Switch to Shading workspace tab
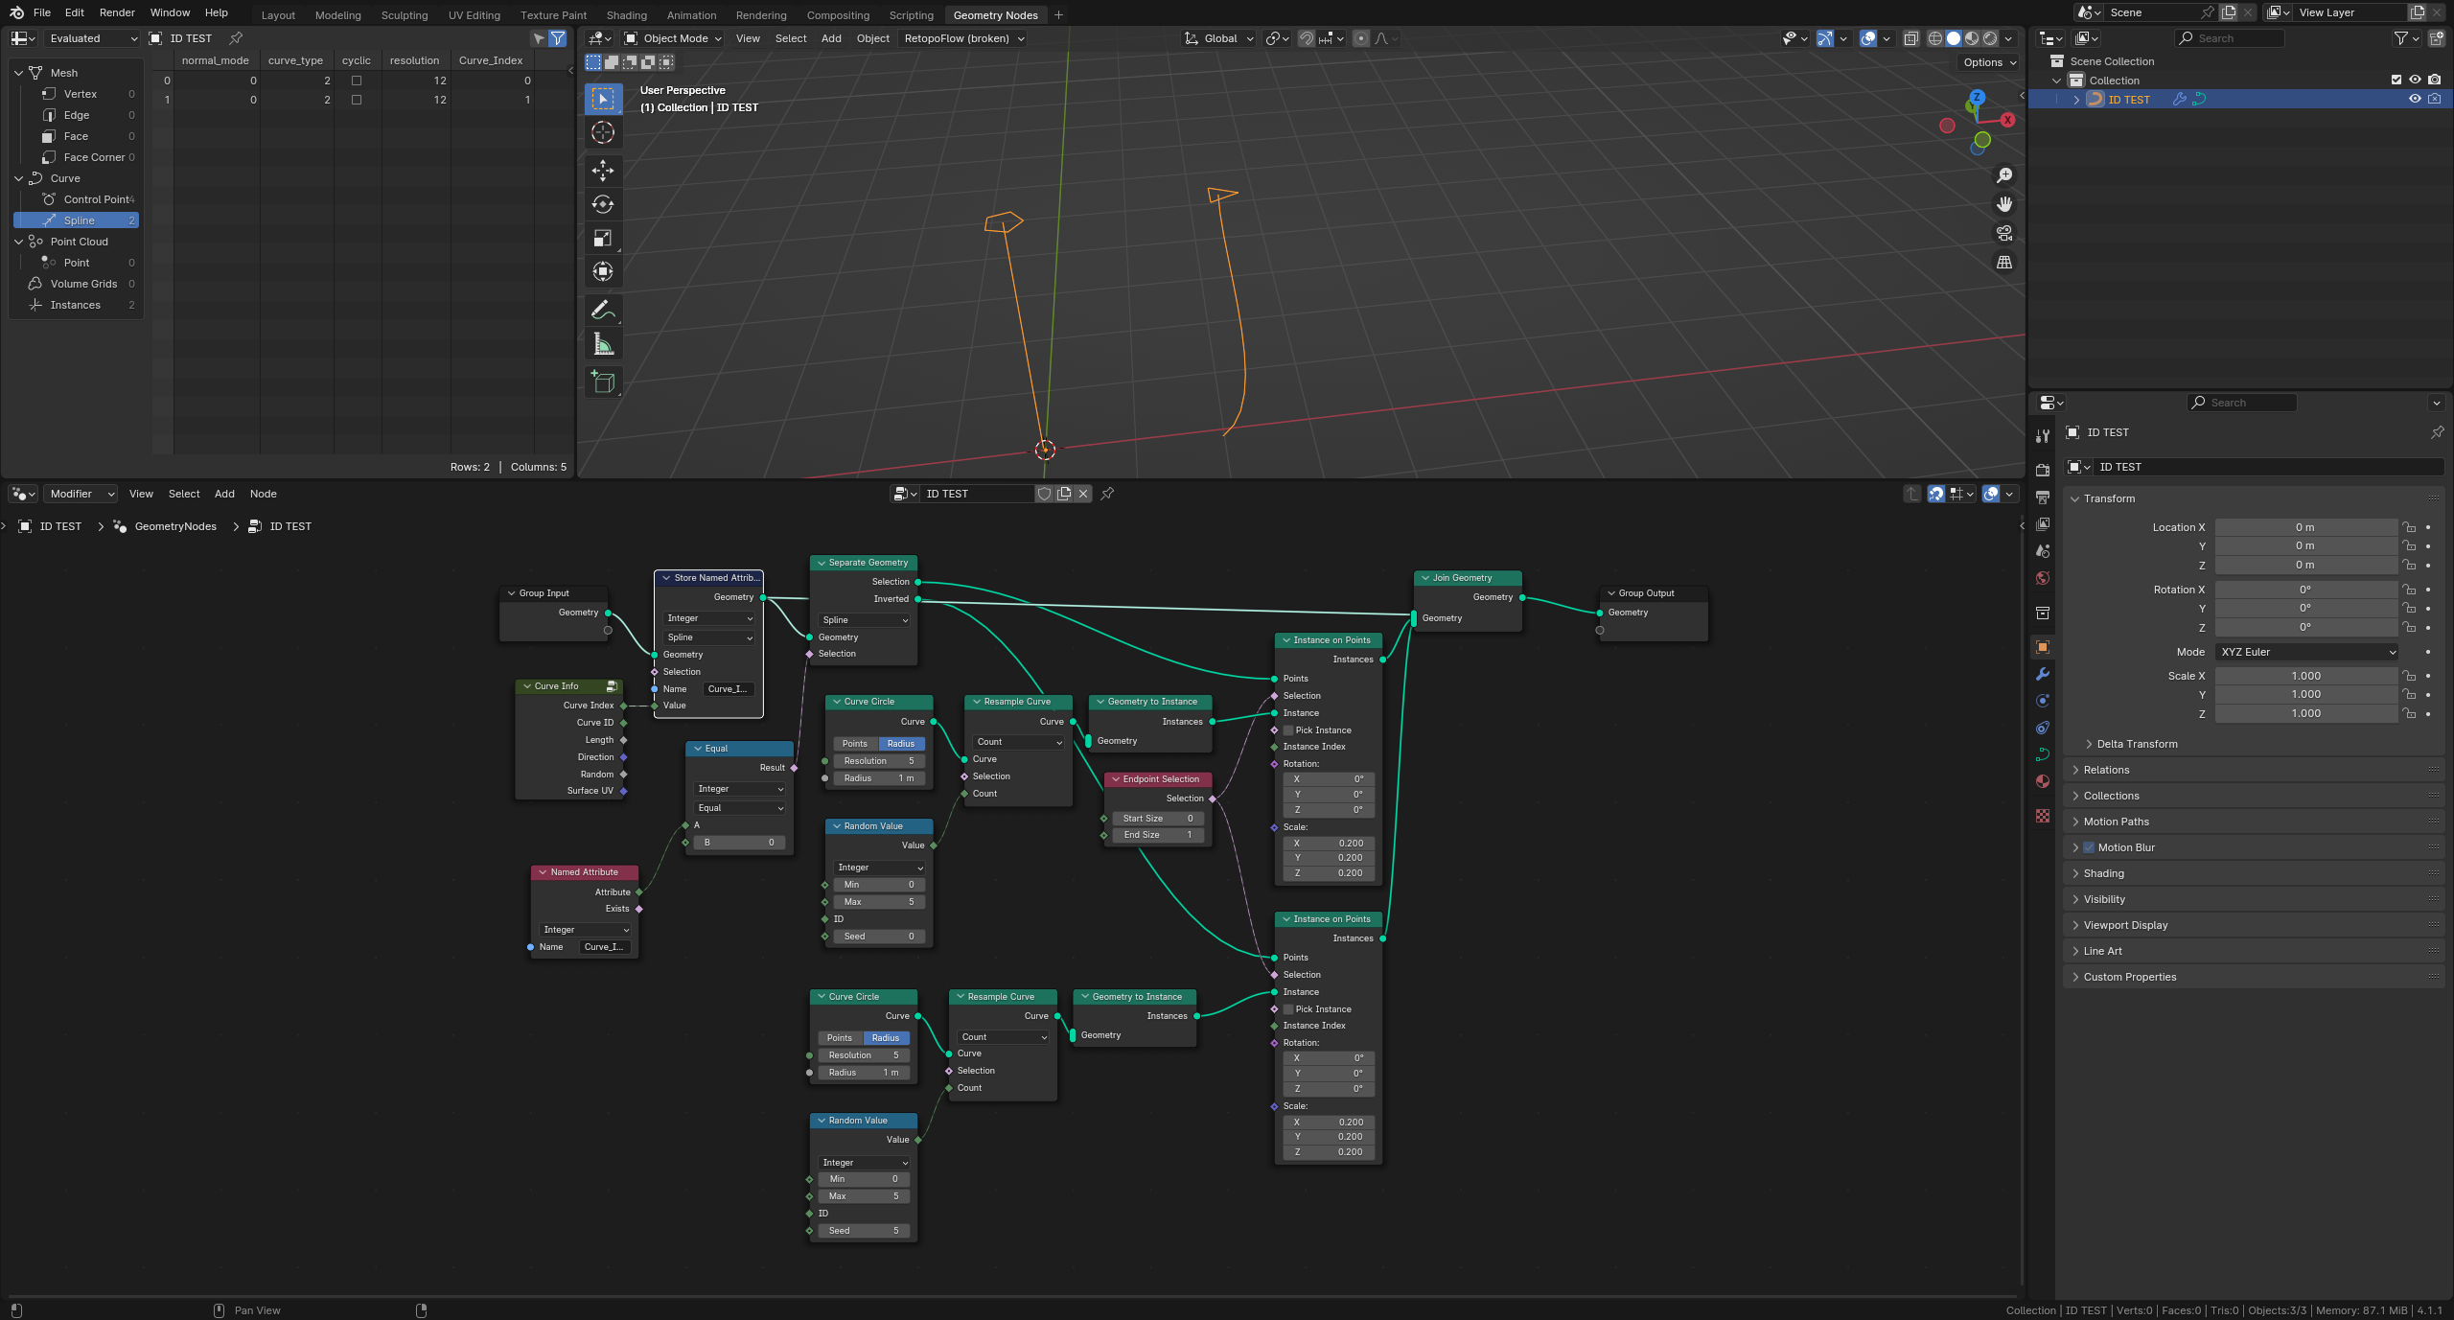The width and height of the screenshot is (2454, 1320). coord(626,15)
